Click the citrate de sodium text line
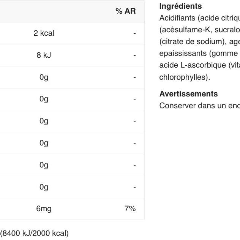Viewport: 240px width, 240px height. (199, 41)
